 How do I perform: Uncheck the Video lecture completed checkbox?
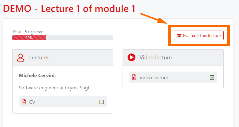(212, 77)
